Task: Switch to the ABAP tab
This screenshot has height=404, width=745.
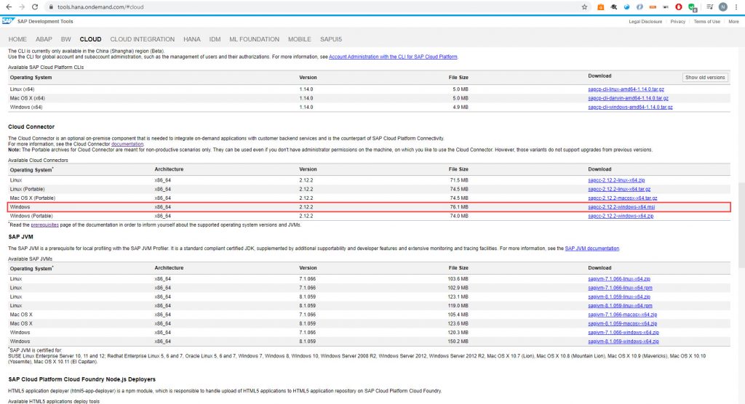Action: 44,39
